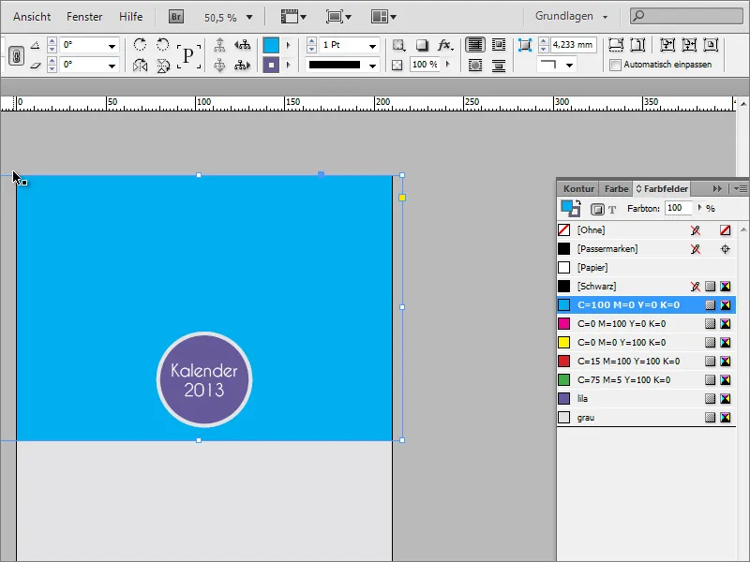Select the next object in the group
750x562 pixels.
pyautogui.click(x=243, y=65)
